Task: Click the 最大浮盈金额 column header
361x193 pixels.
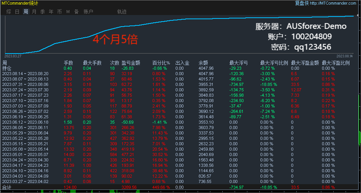Action: [x=305, y=63]
